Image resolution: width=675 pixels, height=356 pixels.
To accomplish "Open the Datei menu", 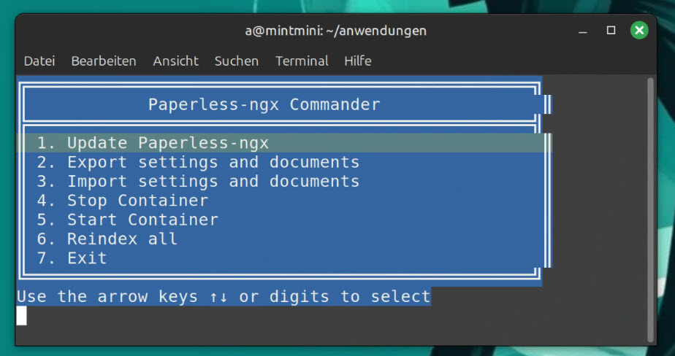I will click(39, 61).
